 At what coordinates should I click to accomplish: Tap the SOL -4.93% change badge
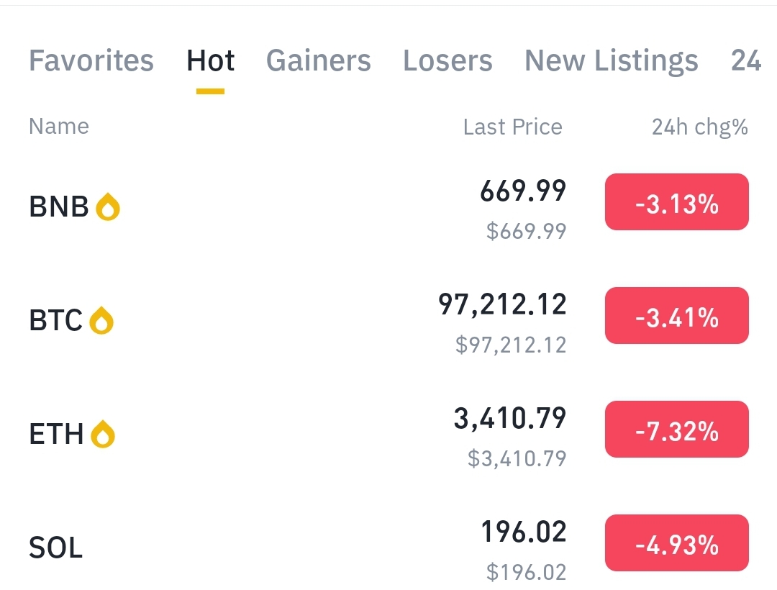tap(676, 543)
